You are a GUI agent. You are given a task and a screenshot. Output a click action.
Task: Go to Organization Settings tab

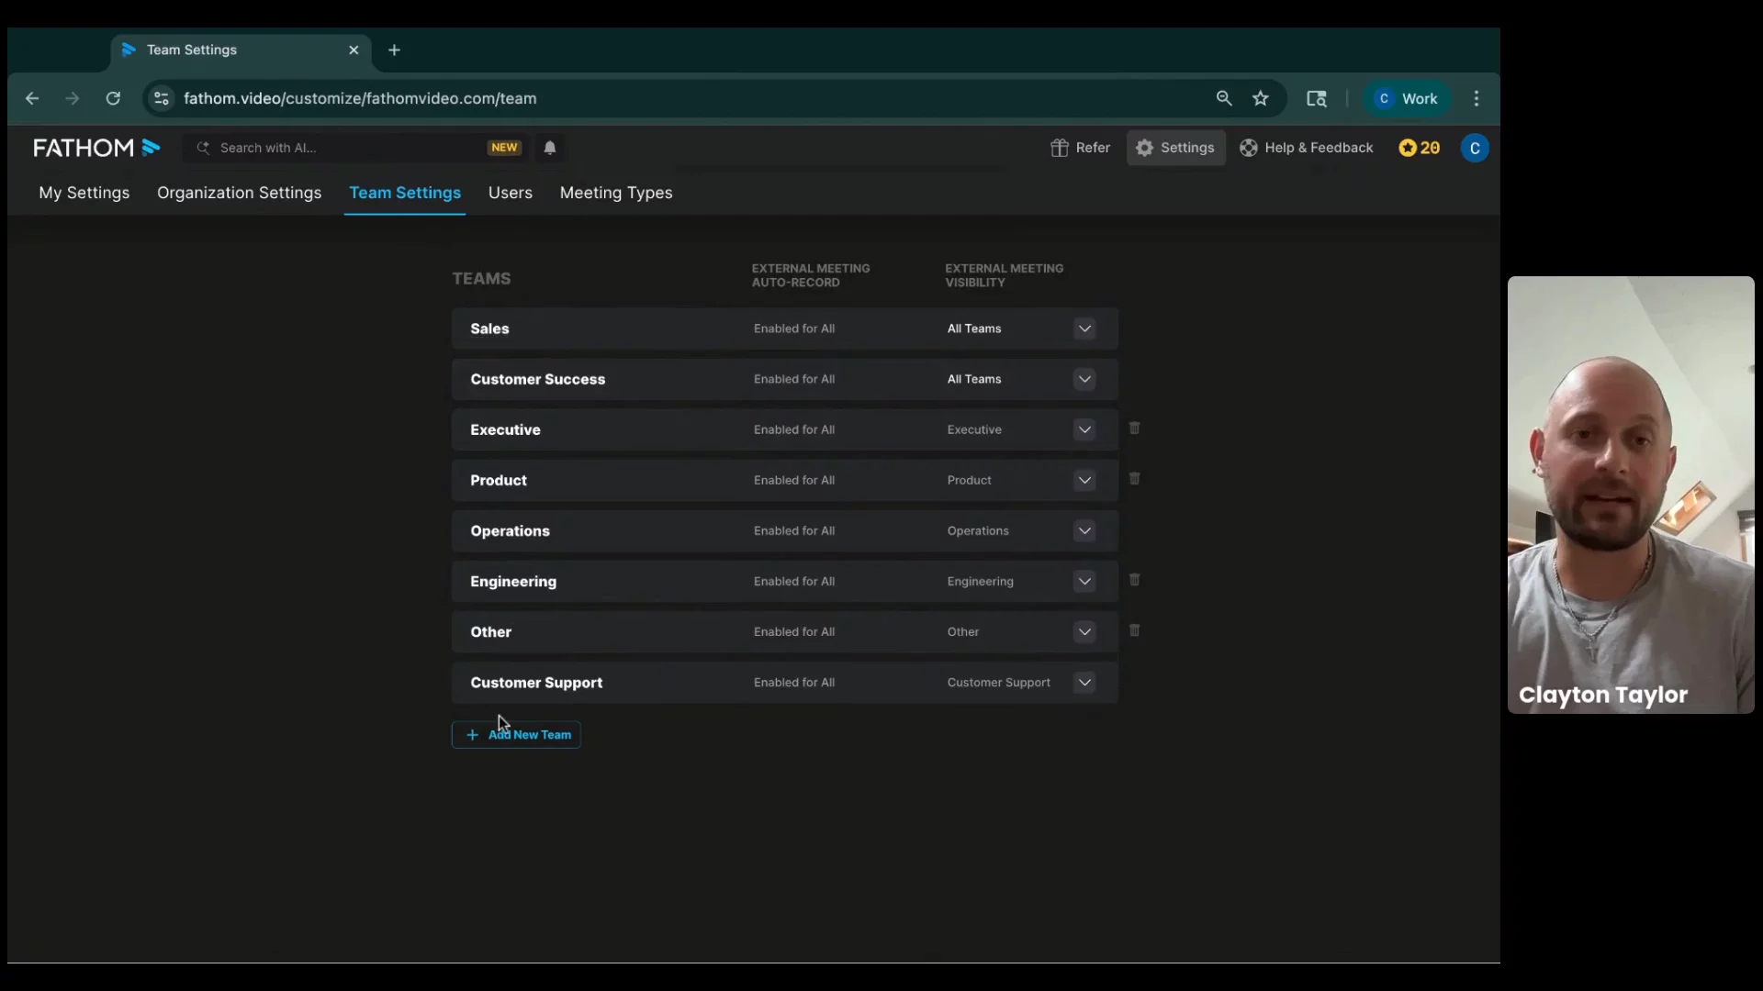(239, 193)
